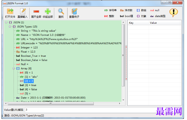The width and height of the screenshot is (187, 120).
Task: Click the yellow exclamation about icon
Action: (x=173, y=13)
